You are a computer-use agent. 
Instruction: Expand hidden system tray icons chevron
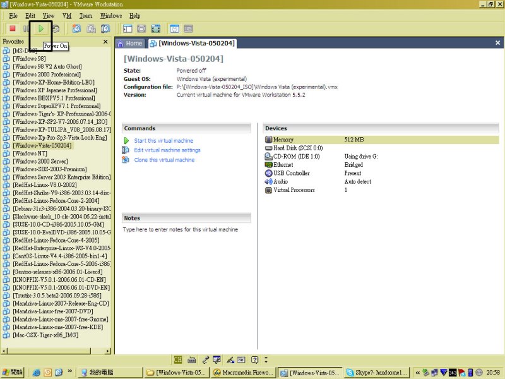pos(417,373)
